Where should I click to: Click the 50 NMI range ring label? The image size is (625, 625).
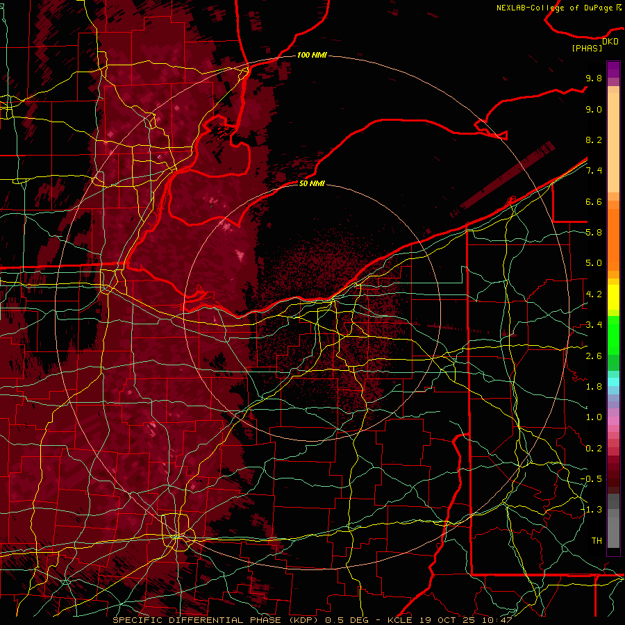(312, 183)
